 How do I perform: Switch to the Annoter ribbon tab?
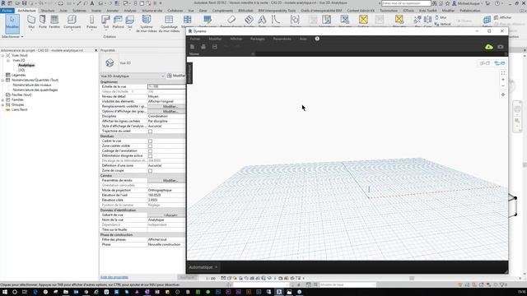click(x=113, y=11)
